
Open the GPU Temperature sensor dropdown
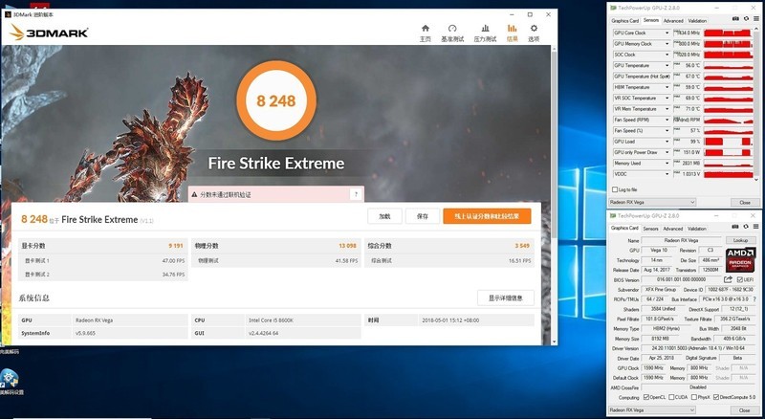[x=667, y=65]
